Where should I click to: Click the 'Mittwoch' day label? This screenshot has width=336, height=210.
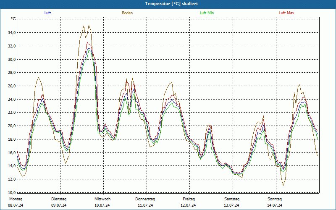pos(102,199)
